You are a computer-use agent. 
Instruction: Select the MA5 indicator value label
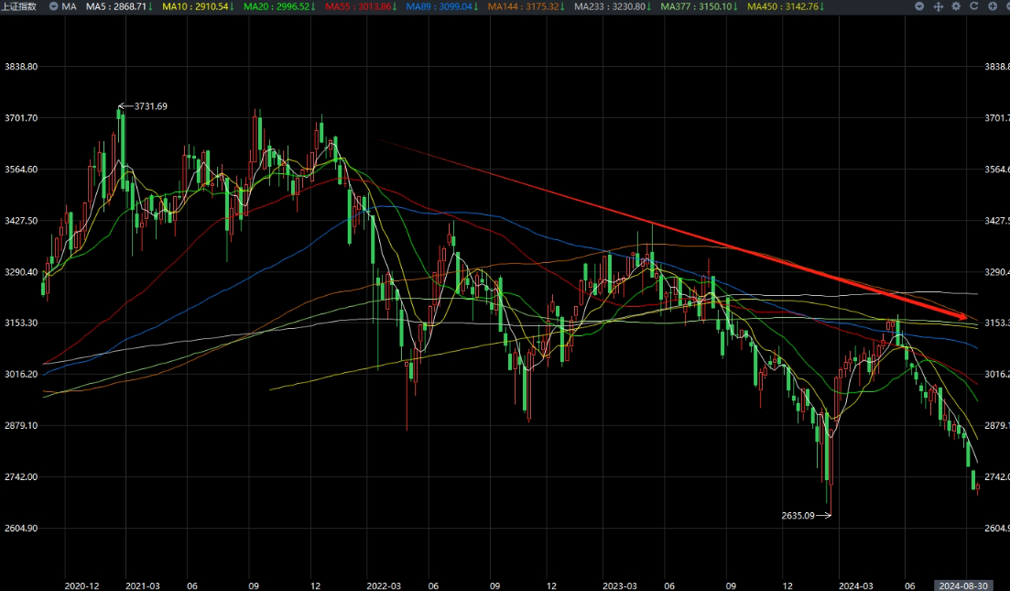coord(119,6)
